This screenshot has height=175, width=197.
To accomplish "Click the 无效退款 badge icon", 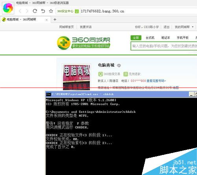I will click(126, 74).
